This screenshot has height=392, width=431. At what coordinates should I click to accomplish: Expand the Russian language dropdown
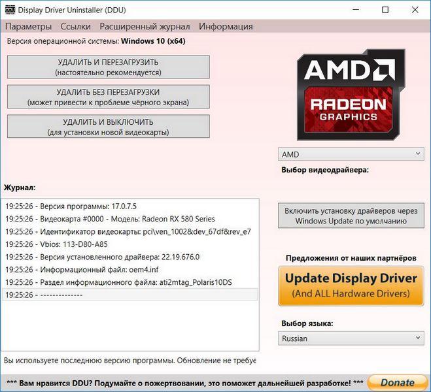(x=351, y=338)
